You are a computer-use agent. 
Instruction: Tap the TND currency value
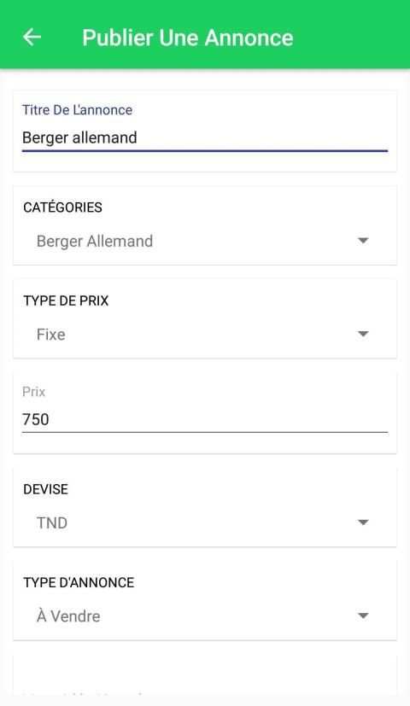[52, 522]
